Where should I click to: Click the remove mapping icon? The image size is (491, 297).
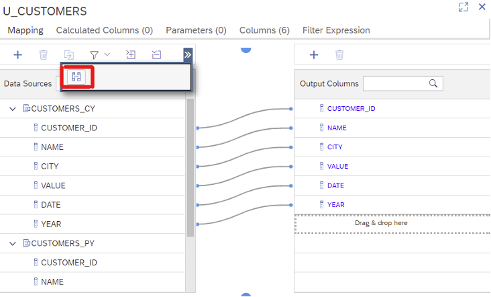156,55
